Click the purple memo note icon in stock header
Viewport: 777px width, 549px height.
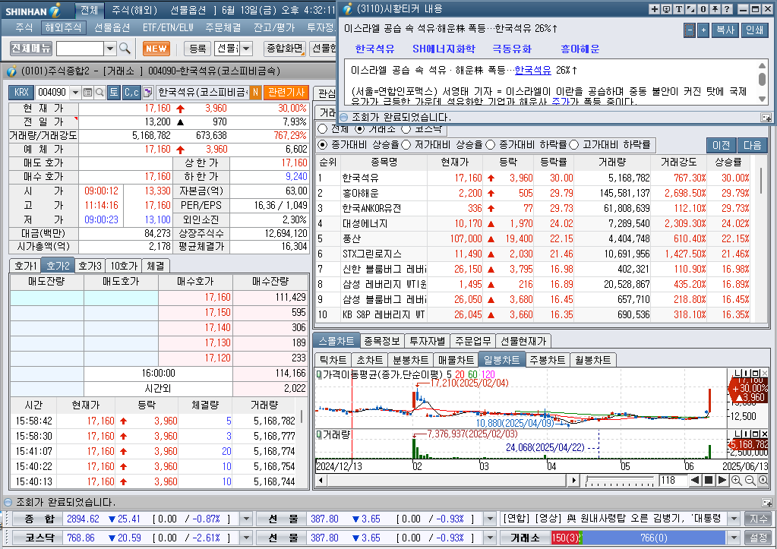[x=147, y=92]
